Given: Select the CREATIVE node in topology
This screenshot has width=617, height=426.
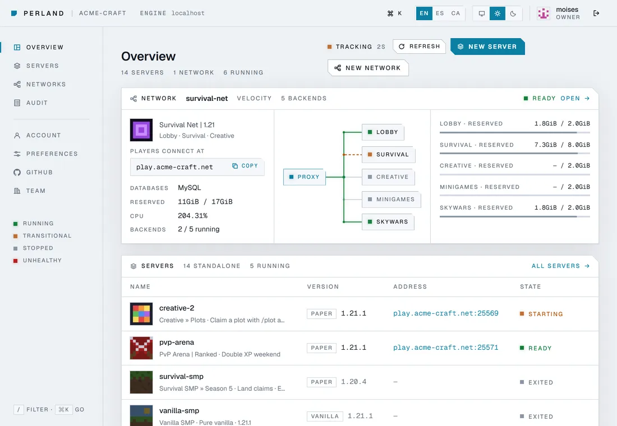Looking at the screenshot, I should tap(388, 177).
